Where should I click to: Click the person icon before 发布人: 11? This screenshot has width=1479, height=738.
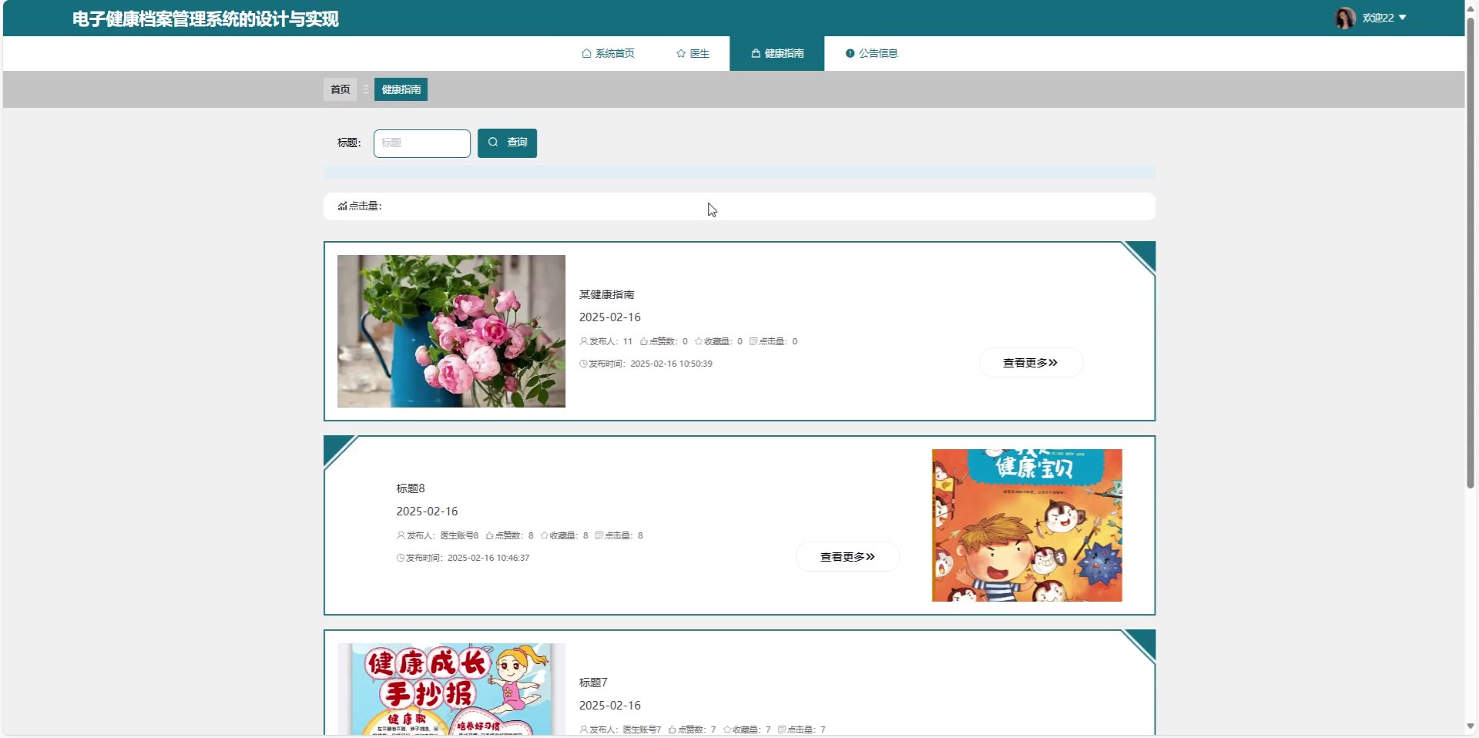584,341
